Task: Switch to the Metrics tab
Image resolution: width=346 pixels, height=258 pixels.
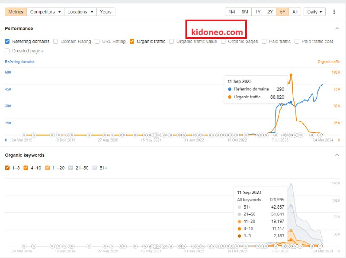Action: 16,12
